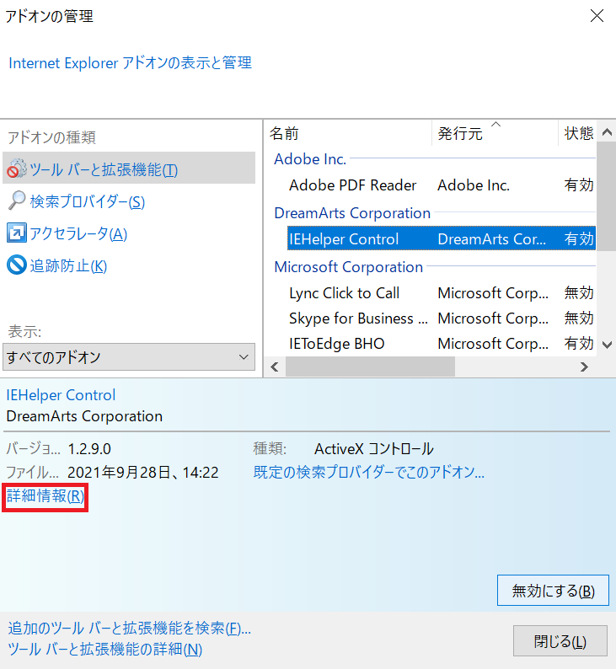Select アクセラレータ(A) category
The width and height of the screenshot is (616, 669).
[x=78, y=233]
